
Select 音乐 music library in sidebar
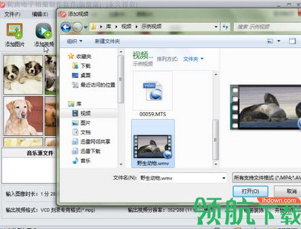coord(81,160)
